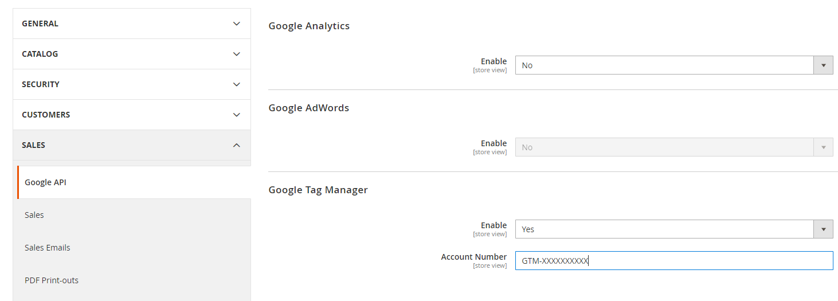Viewport: 838px width, 301px height.
Task: Collapse the SALES section chevron
Action: [237, 145]
